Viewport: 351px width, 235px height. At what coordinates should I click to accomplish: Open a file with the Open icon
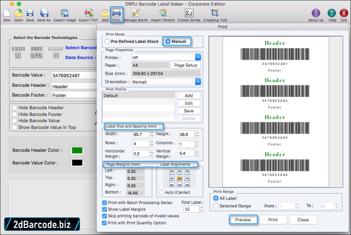pyautogui.click(x=18, y=13)
